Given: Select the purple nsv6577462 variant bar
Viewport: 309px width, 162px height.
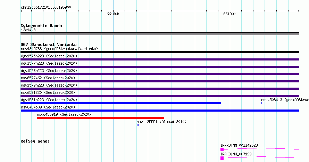Looking at the screenshot, I should click(x=160, y=81).
